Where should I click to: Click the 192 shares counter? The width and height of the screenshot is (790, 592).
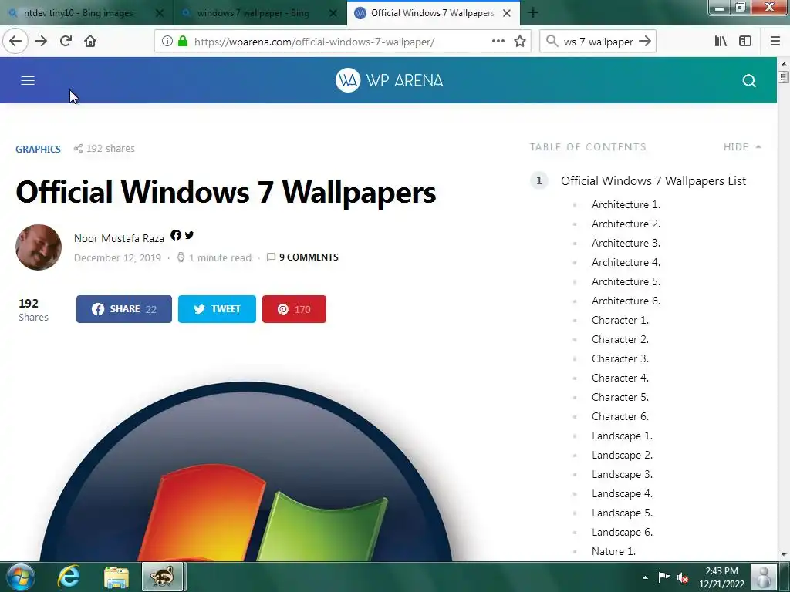tap(104, 149)
